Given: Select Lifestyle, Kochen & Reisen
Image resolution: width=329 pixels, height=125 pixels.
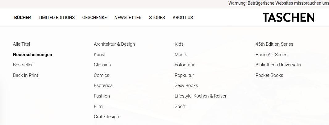Looking at the screenshot, I should tap(201, 96).
